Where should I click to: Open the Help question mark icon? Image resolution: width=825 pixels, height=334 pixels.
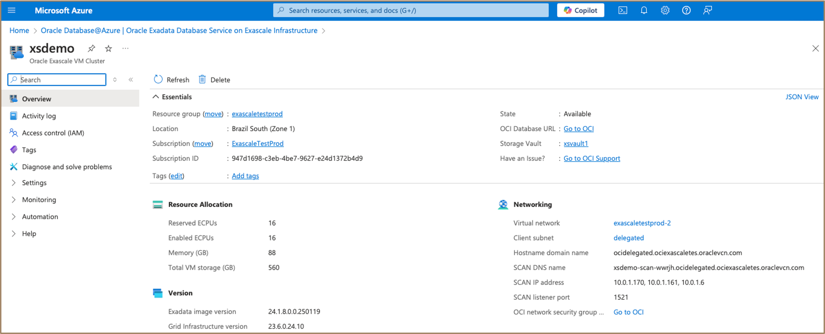[x=686, y=10]
